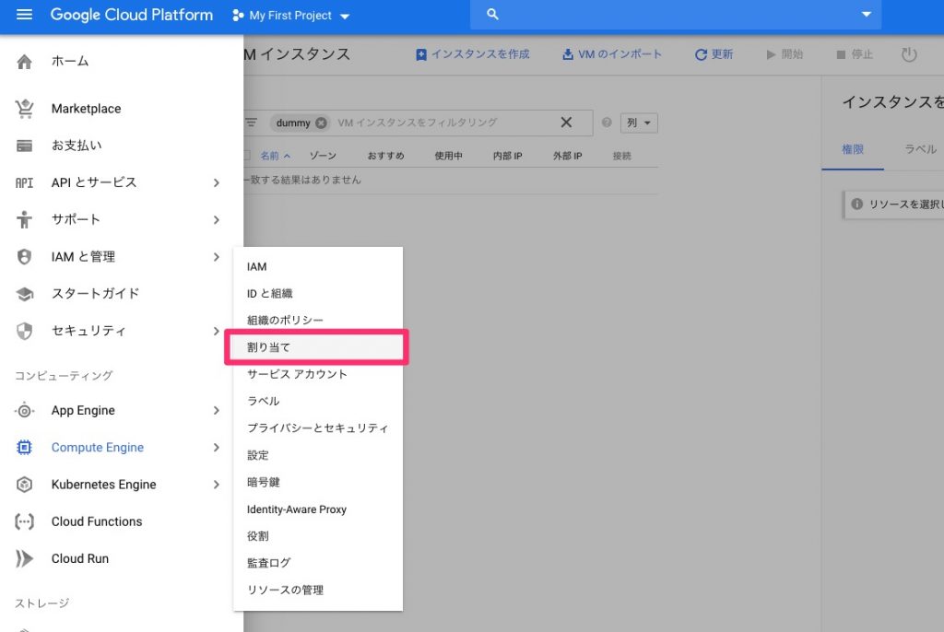
Task: Click the お支払い billing card icon
Action: (25, 146)
